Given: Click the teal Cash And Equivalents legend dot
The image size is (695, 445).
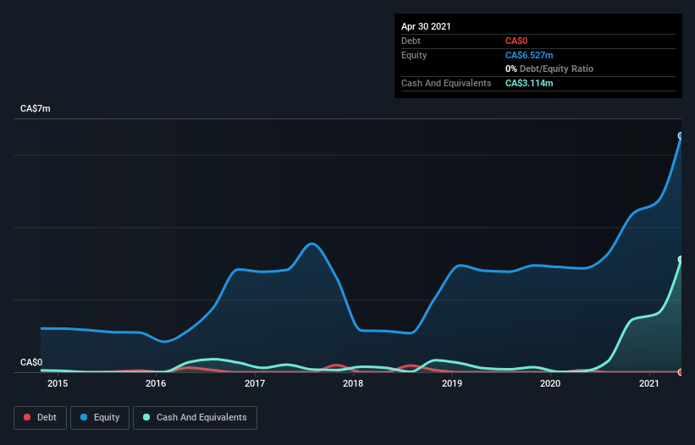Looking at the screenshot, I should pos(146,417).
